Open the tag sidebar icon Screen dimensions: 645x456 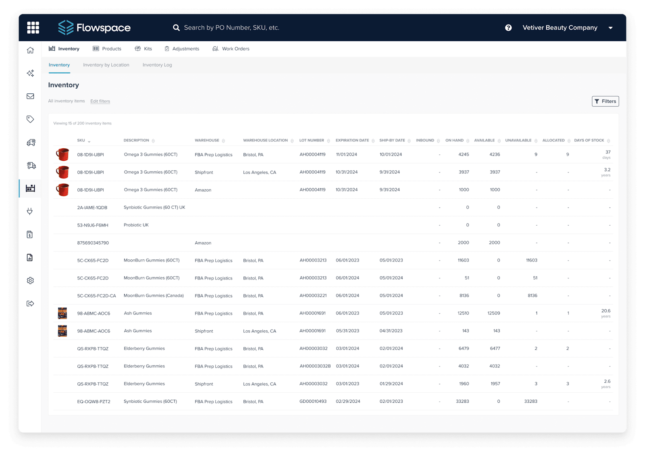click(30, 119)
